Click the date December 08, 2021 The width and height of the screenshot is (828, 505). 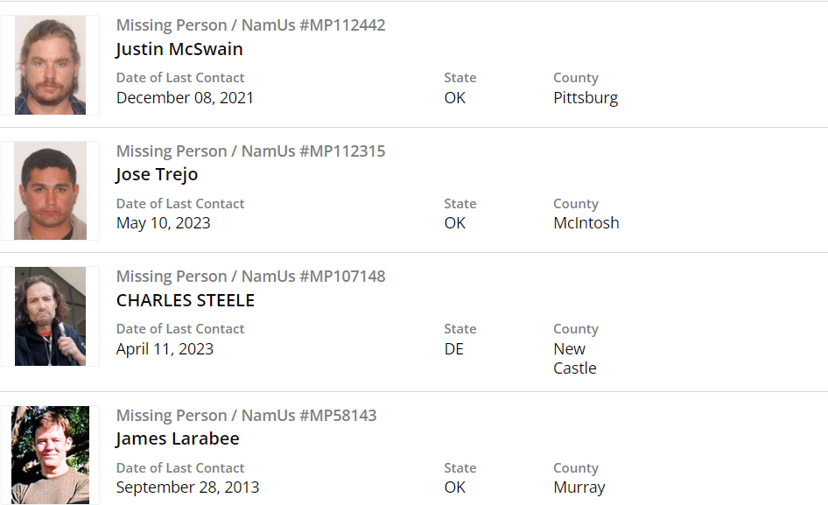click(x=185, y=98)
